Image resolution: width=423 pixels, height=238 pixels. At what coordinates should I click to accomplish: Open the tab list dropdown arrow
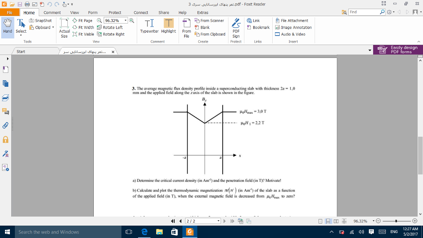point(370,50)
